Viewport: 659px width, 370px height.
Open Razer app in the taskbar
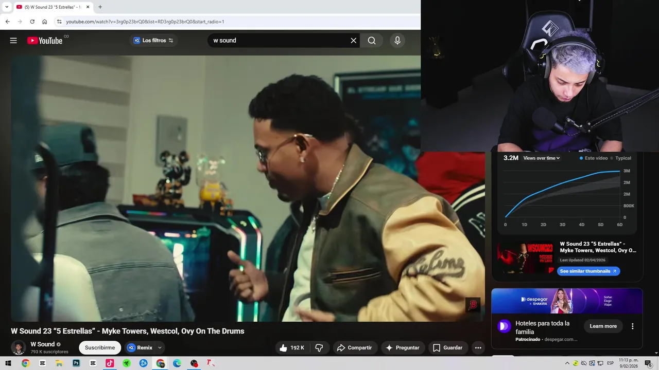coord(127,363)
